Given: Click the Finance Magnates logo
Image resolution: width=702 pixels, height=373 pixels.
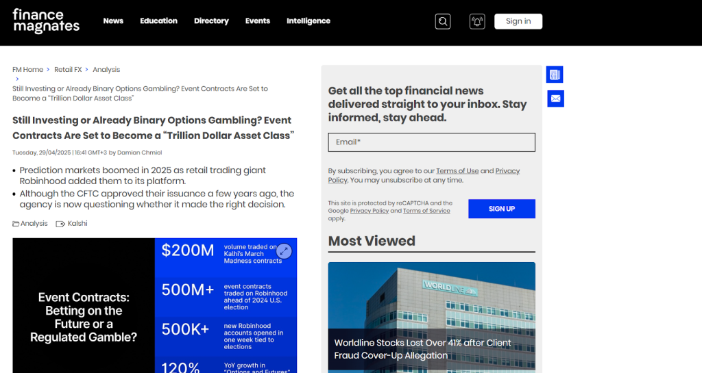Looking at the screenshot, I should pyautogui.click(x=46, y=21).
